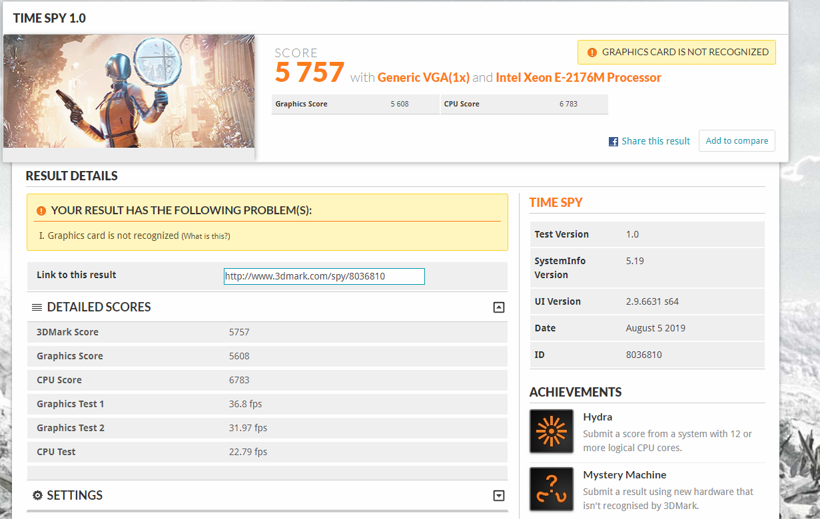The width and height of the screenshot is (820, 519).
Task: Click the ACHIEVEMENTS heading
Action: [x=576, y=393]
